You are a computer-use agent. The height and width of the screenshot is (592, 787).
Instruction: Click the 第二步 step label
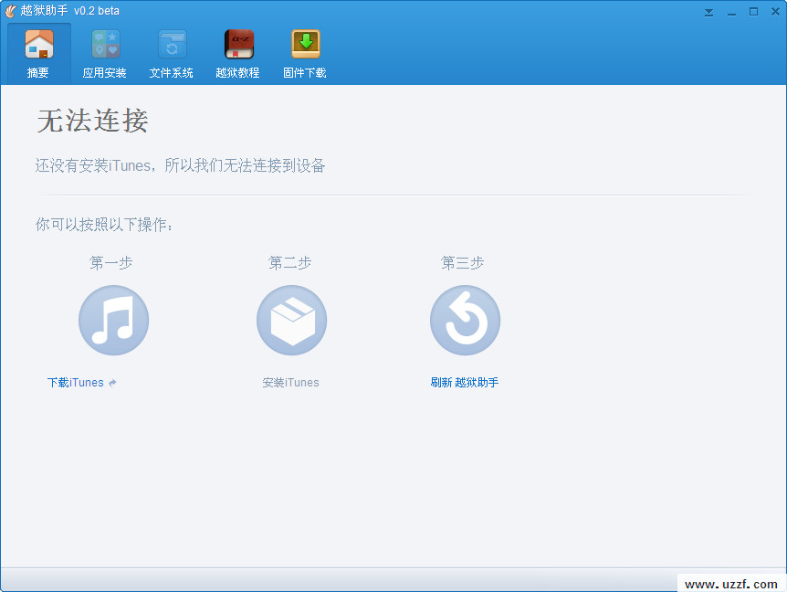click(290, 262)
